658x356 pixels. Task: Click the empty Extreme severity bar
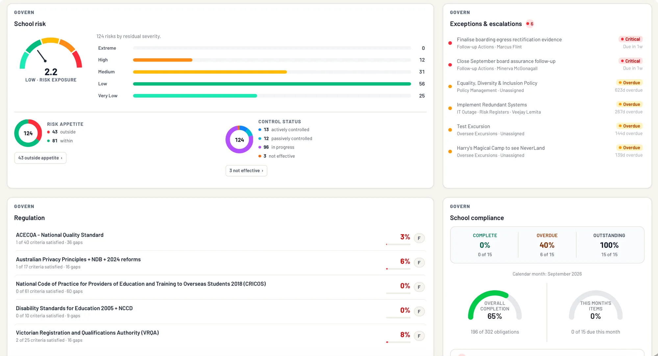272,48
